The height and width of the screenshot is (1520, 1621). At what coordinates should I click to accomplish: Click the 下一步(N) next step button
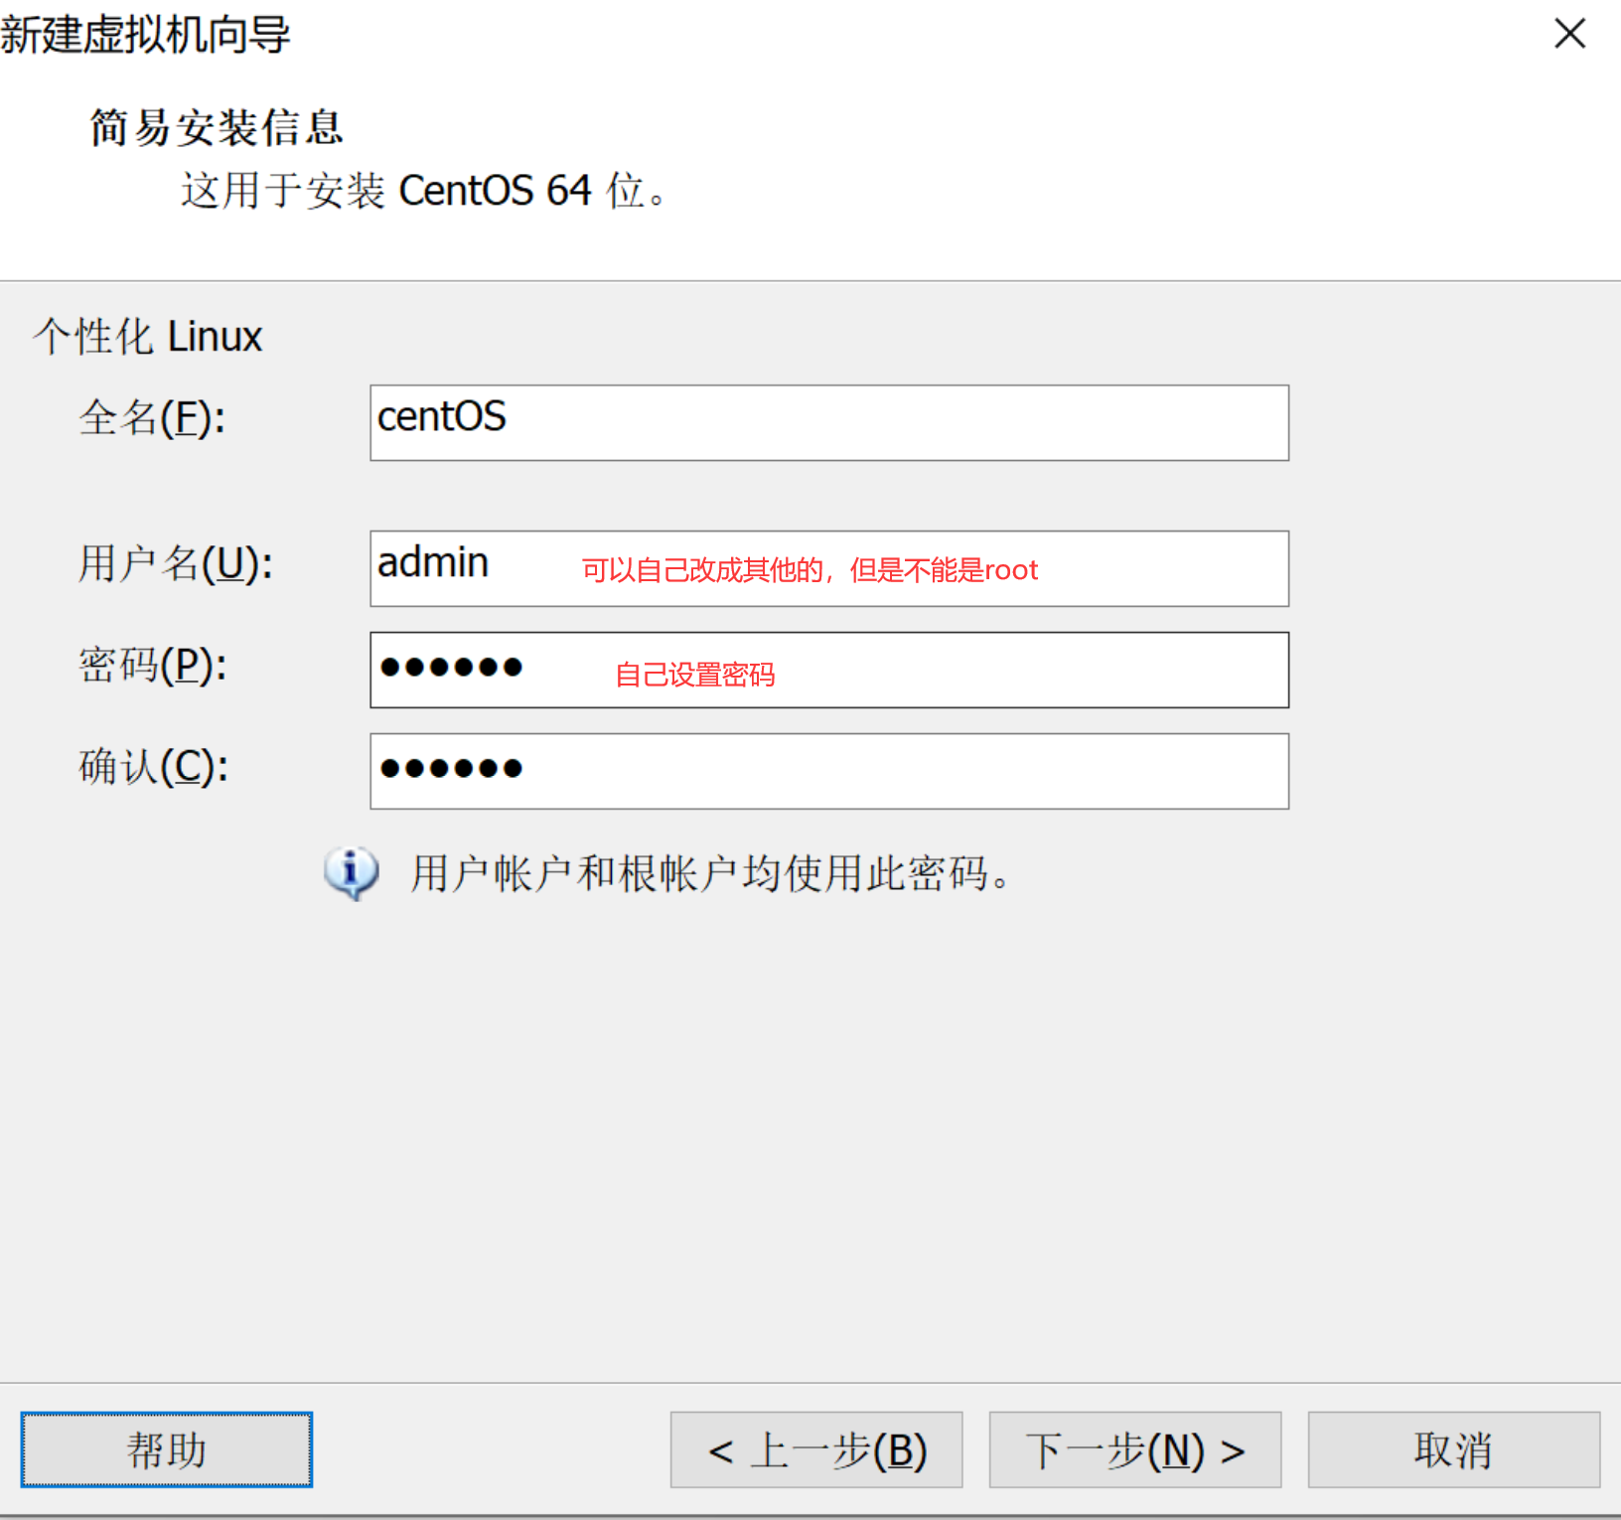1134,1449
